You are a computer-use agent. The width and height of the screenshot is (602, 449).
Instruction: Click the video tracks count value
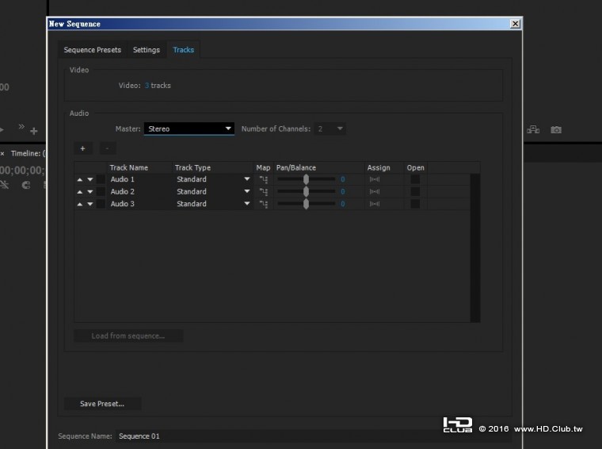pos(147,86)
